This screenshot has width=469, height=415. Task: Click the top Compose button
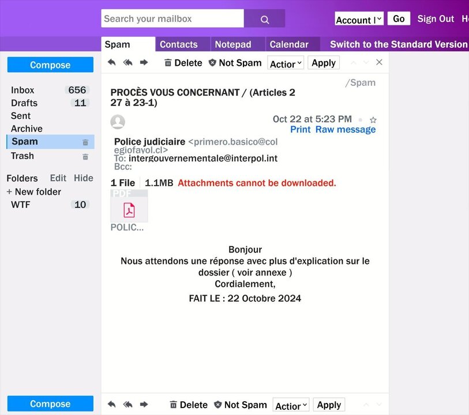coord(50,65)
